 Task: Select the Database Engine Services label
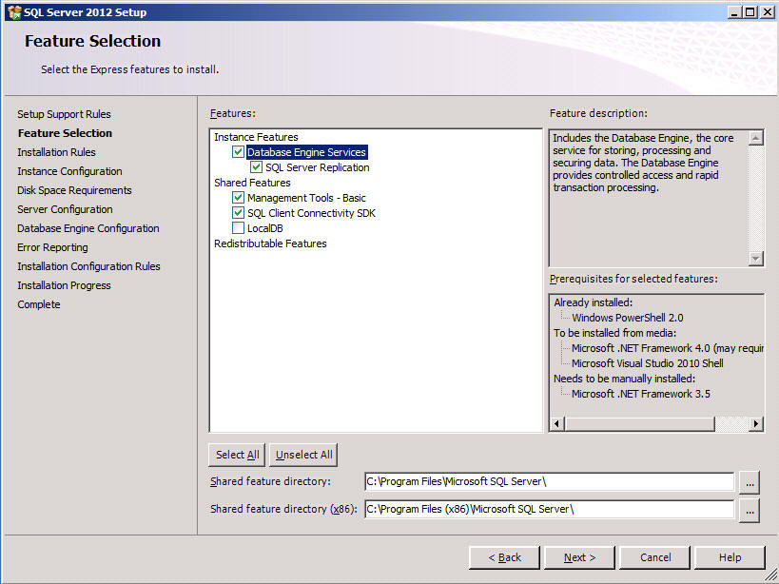pyautogui.click(x=306, y=152)
